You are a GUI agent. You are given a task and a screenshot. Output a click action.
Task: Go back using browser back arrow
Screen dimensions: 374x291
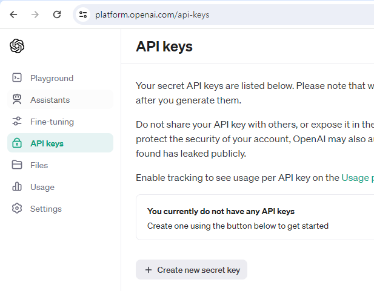[x=13, y=15]
